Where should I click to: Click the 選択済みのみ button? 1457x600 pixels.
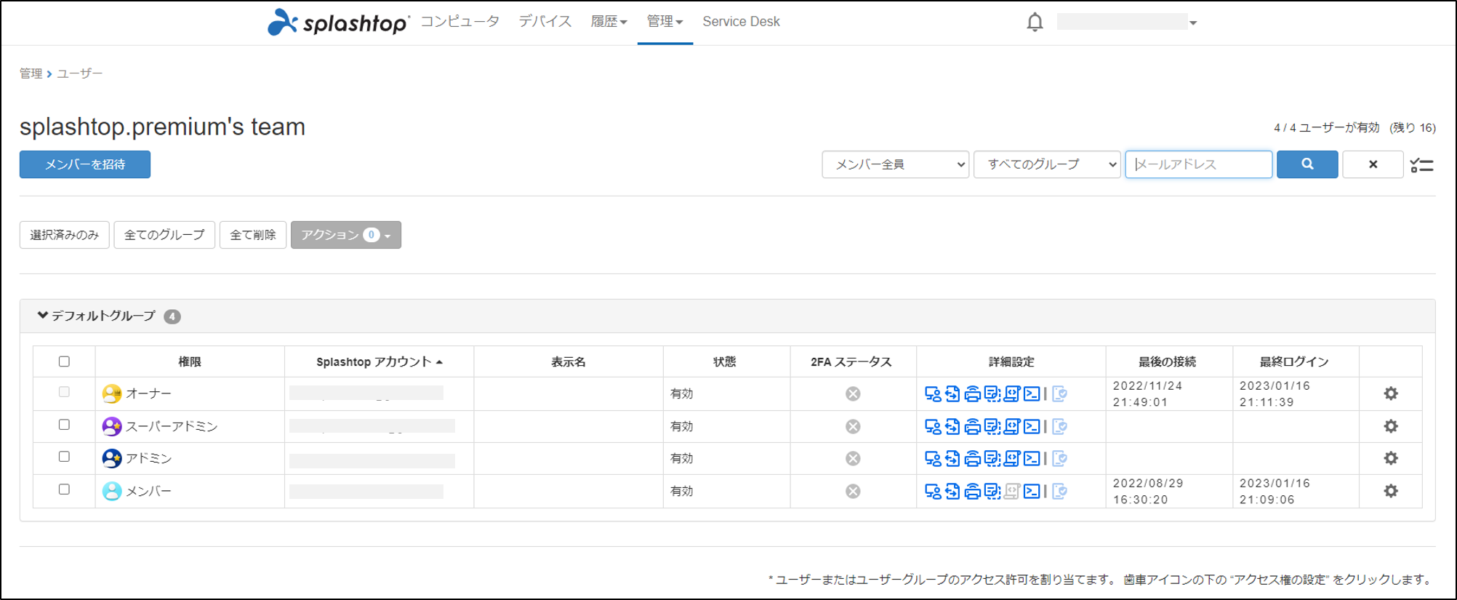pos(65,235)
